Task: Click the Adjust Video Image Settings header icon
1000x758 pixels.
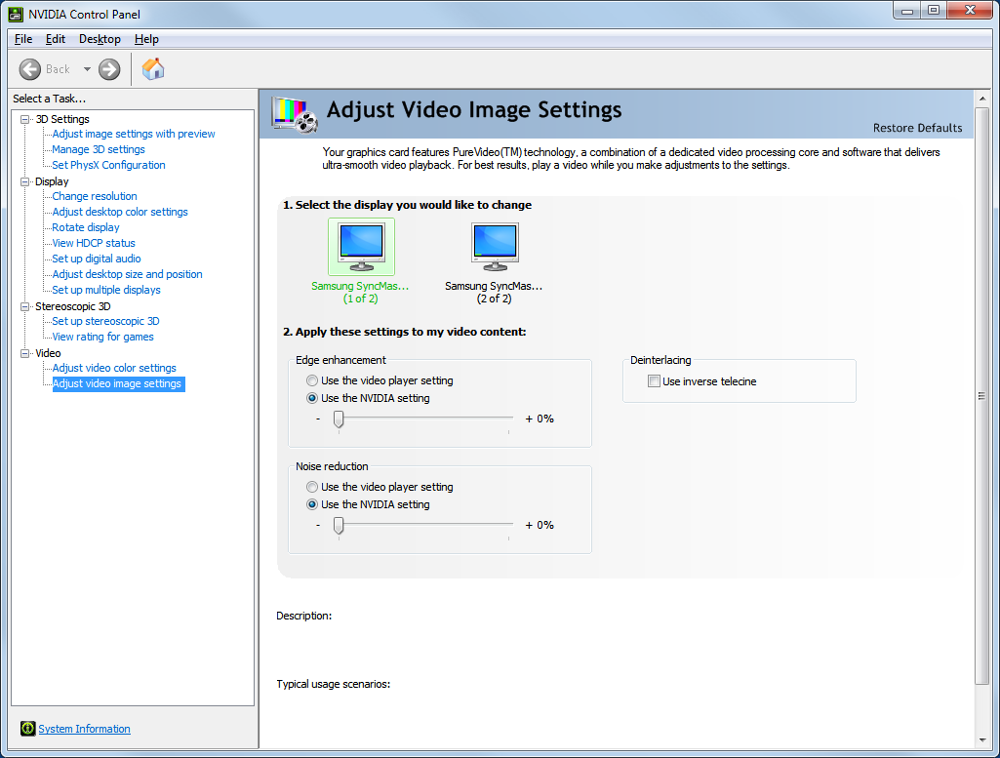Action: tap(295, 114)
